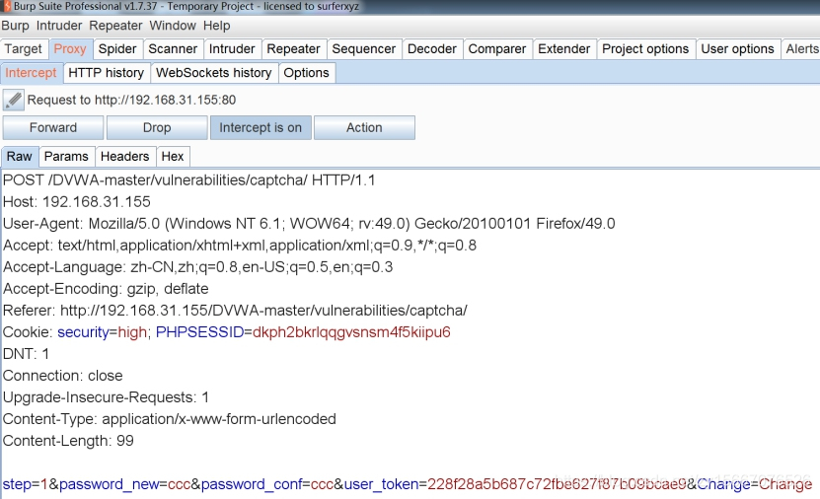Click the password_conf=ccc parameter
Viewport: 820px width, 499px height.
(267, 484)
